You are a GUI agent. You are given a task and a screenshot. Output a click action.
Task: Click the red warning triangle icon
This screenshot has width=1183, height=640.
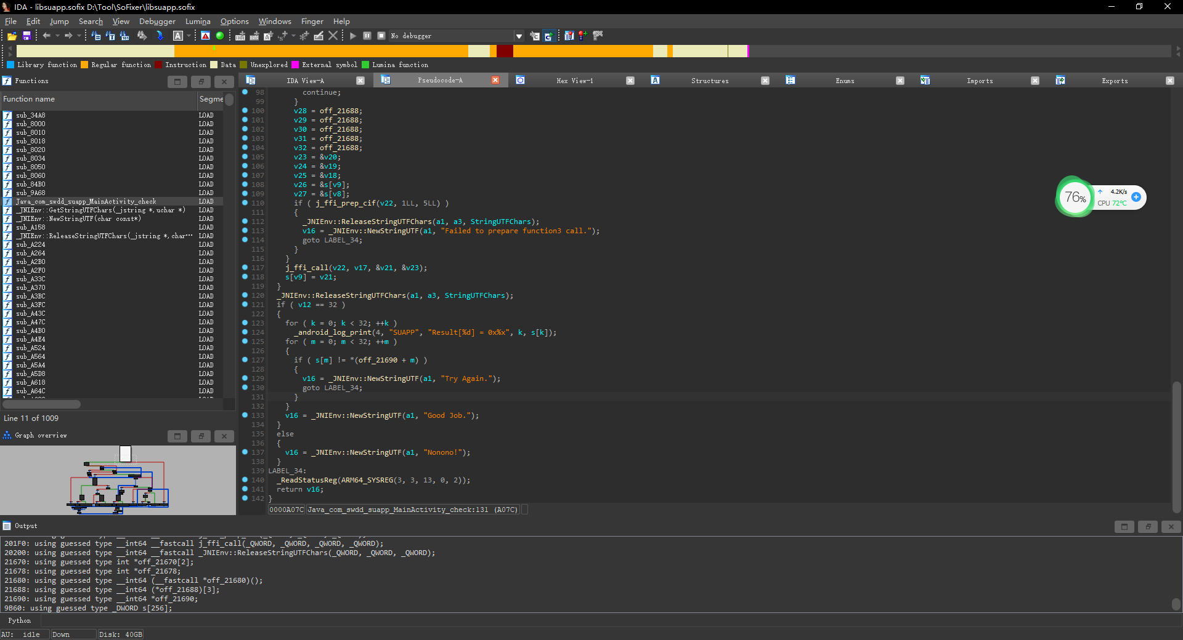[206, 36]
